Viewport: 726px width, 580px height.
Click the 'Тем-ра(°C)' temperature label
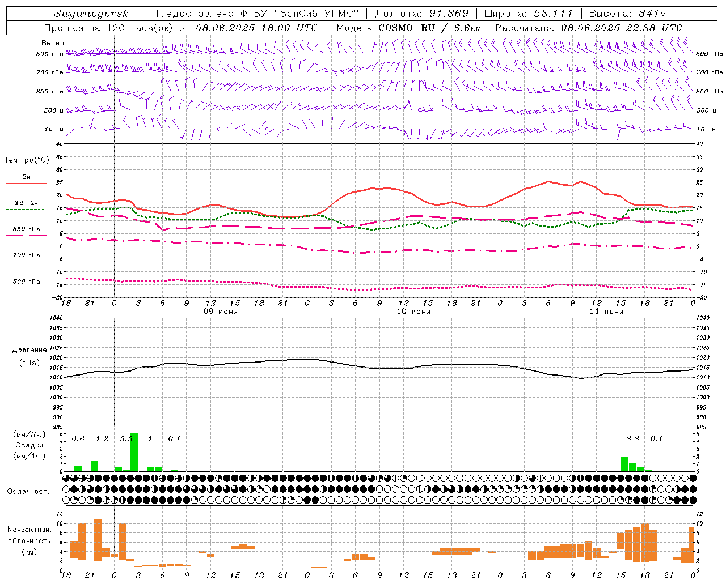[x=27, y=160]
